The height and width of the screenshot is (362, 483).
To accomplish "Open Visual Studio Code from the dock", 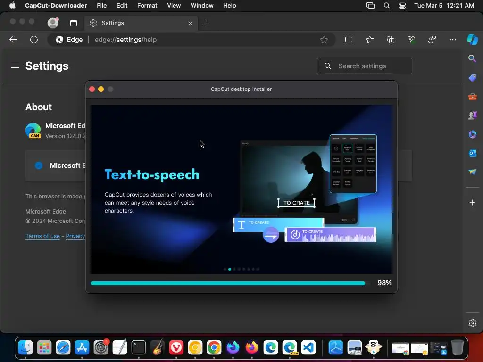I will coord(308,347).
